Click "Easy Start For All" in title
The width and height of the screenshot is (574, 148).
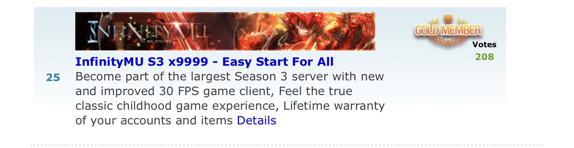pos(278,62)
